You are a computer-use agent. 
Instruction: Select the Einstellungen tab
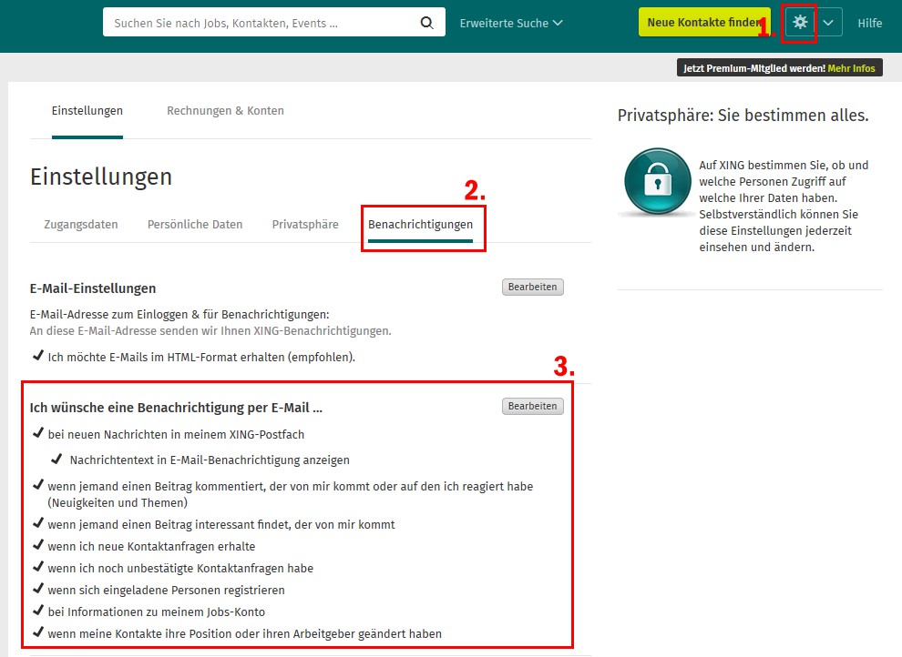tap(87, 111)
